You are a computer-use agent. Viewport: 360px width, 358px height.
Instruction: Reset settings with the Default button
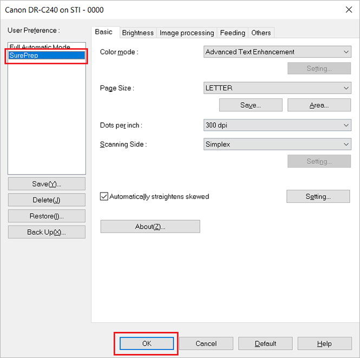265,343
